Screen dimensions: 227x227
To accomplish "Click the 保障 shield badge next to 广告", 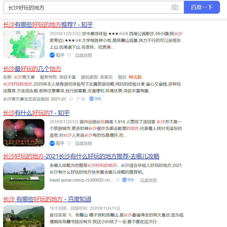I will [96, 99].
